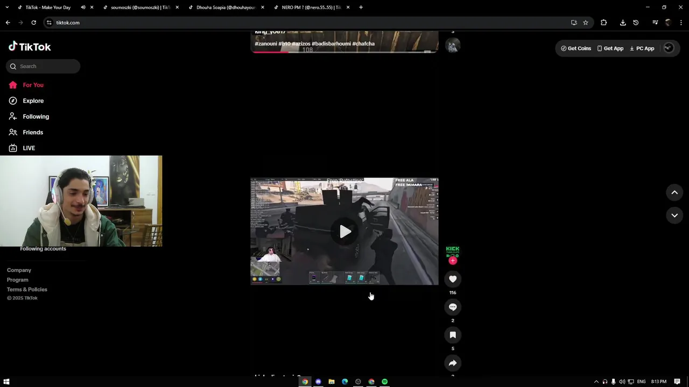Click the #badisbarhoumi hashtag

331,44
